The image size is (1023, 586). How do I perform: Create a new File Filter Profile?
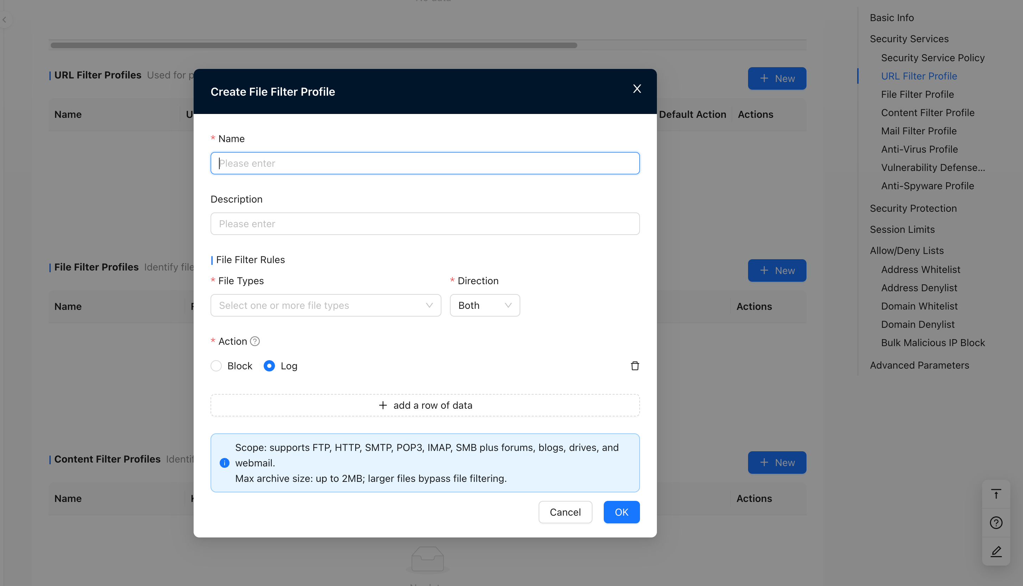[x=777, y=270]
